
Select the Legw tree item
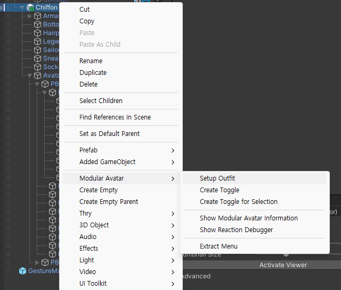coord(51,41)
